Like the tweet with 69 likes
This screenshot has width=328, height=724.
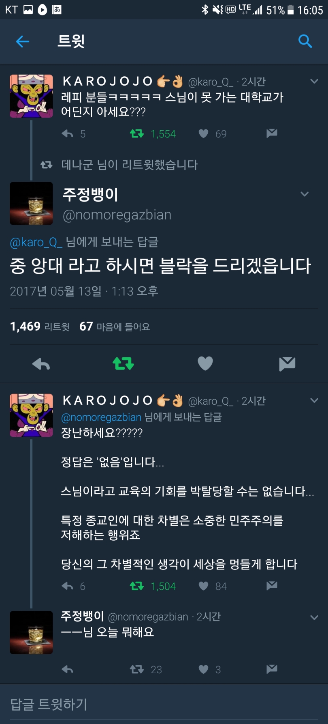click(204, 133)
